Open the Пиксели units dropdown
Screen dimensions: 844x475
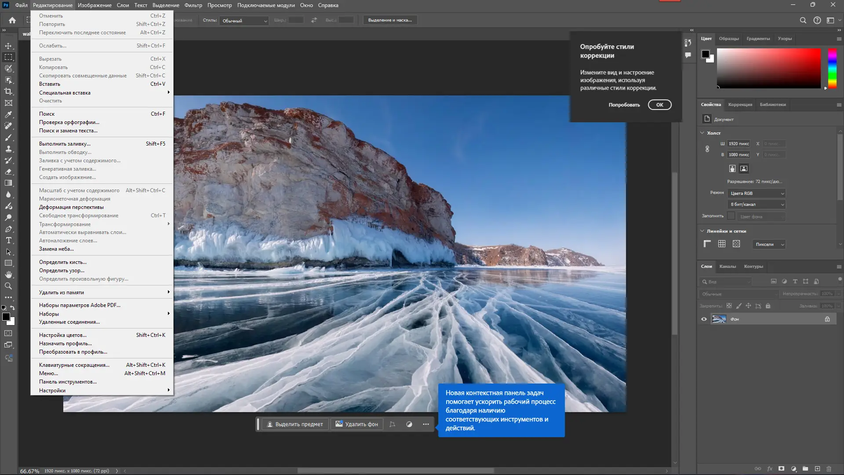click(x=769, y=245)
